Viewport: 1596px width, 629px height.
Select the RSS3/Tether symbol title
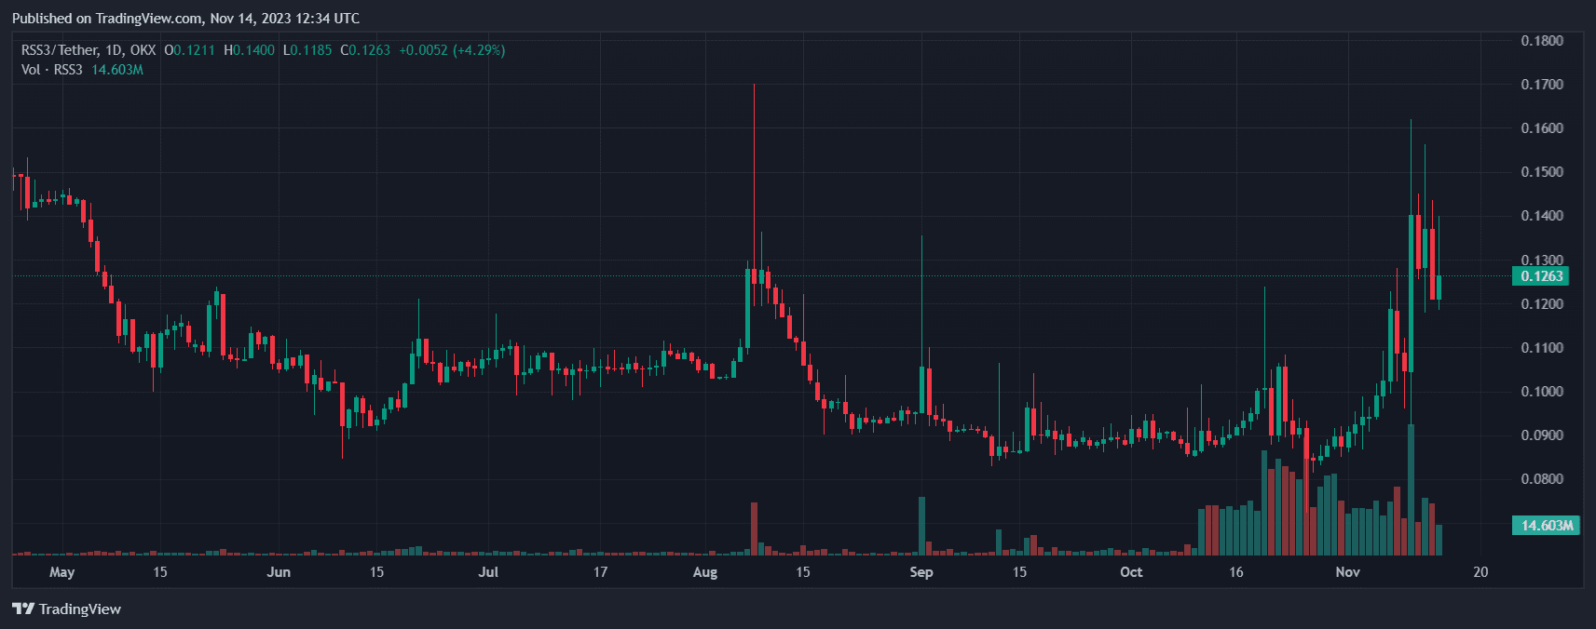pyautogui.click(x=89, y=50)
